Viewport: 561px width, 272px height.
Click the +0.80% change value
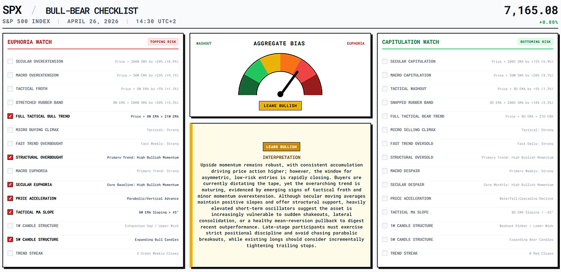[x=548, y=22]
